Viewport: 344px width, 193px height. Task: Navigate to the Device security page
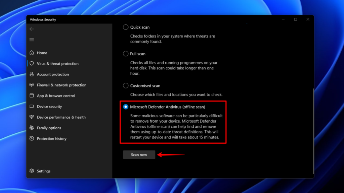(48, 106)
